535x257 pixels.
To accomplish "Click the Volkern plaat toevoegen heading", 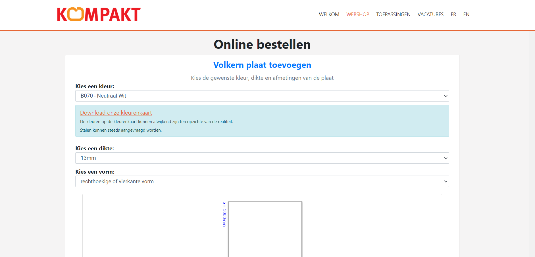I will click(262, 65).
